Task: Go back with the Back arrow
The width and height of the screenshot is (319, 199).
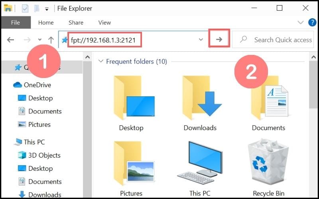Action: 11,39
